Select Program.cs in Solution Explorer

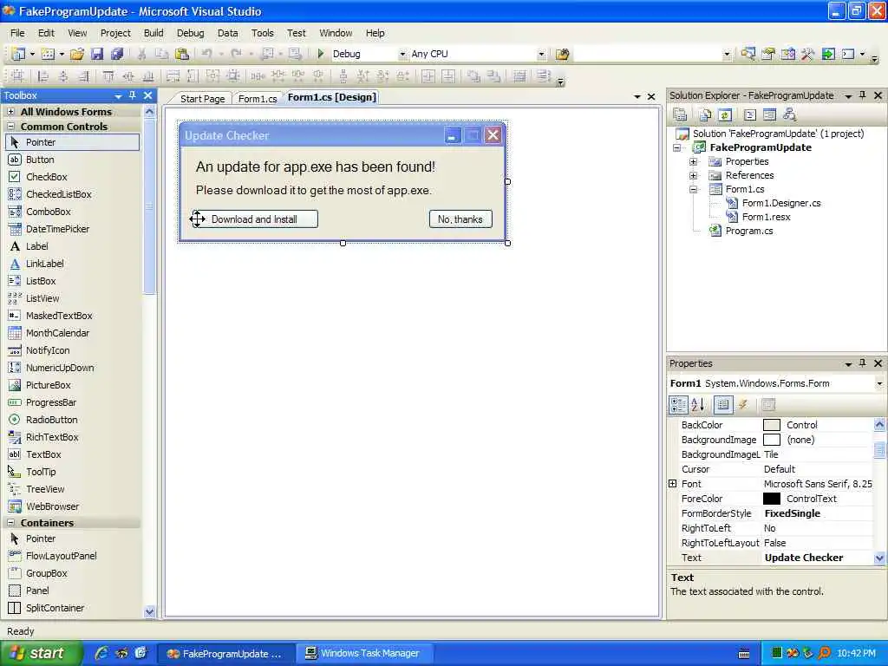tap(748, 231)
